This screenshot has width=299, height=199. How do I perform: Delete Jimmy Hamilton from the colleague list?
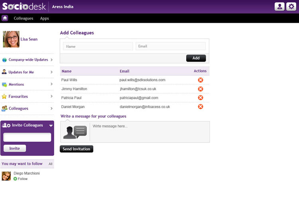(201, 89)
